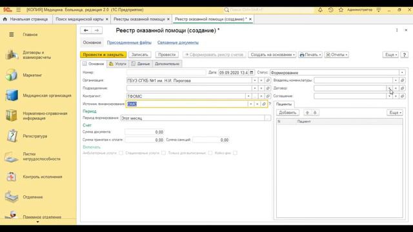Open Печать dropdown menu

pyautogui.click(x=310, y=55)
